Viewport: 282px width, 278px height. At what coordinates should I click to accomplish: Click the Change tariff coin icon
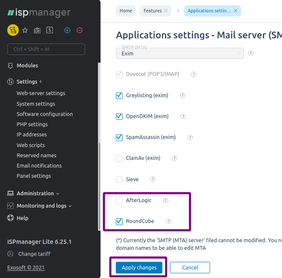[x=10, y=254]
